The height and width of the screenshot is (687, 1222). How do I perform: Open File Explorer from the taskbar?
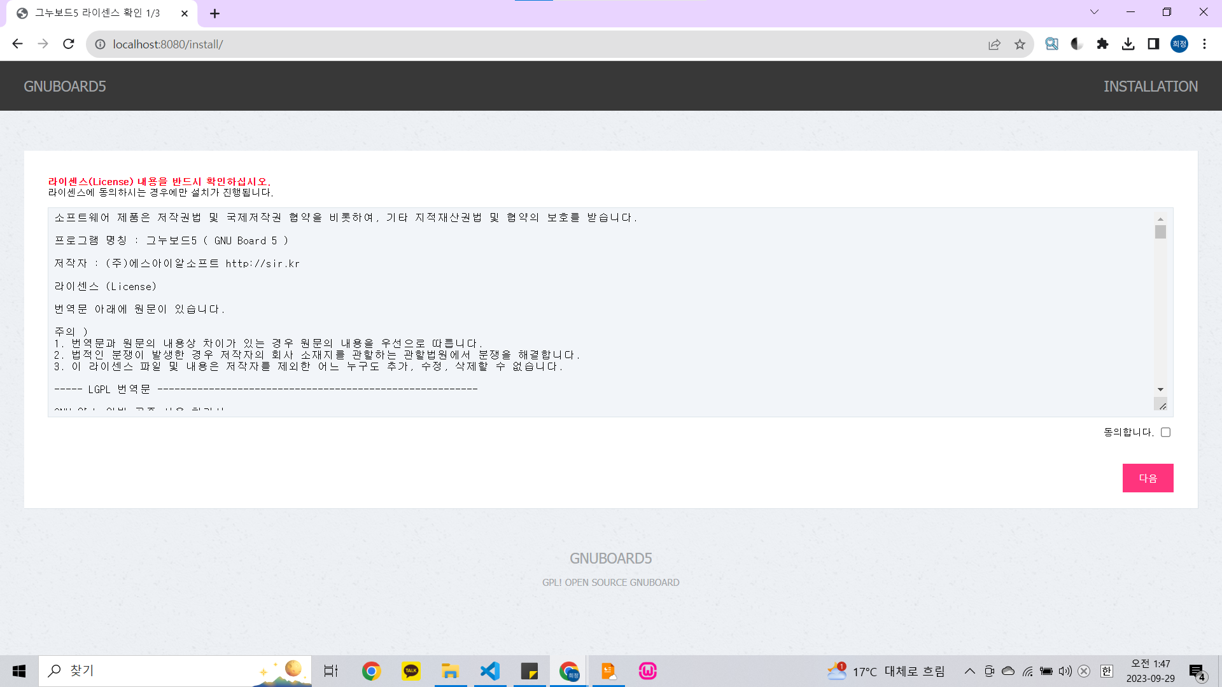(x=451, y=671)
